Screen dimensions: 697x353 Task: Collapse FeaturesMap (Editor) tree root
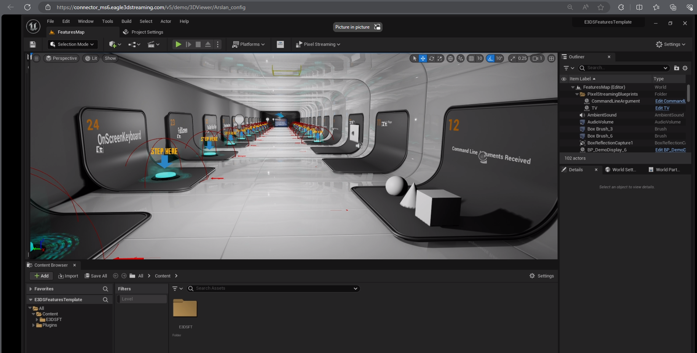tap(573, 87)
